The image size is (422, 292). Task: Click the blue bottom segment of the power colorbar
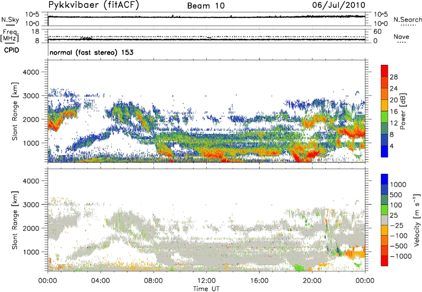click(x=385, y=151)
